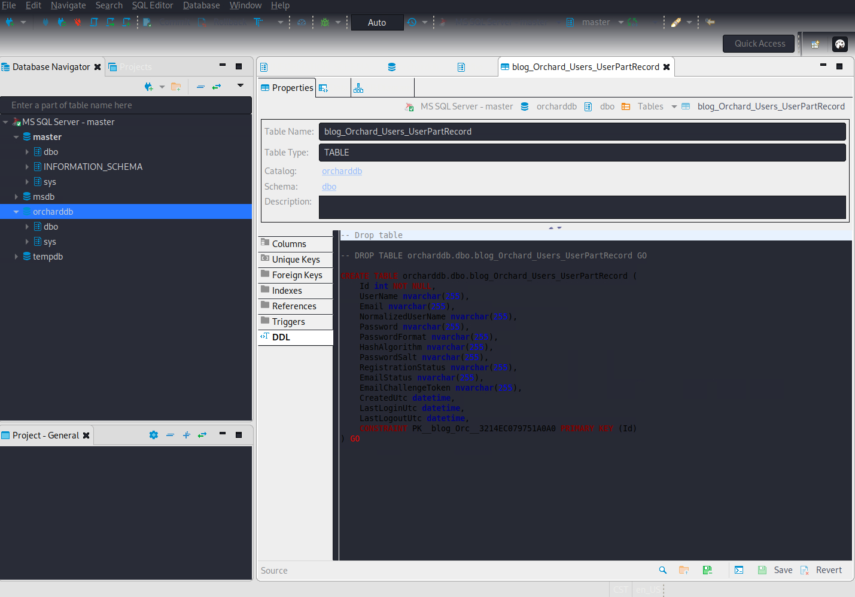
Task: Click the search magnifier icon at editor bottom
Action: point(662,570)
